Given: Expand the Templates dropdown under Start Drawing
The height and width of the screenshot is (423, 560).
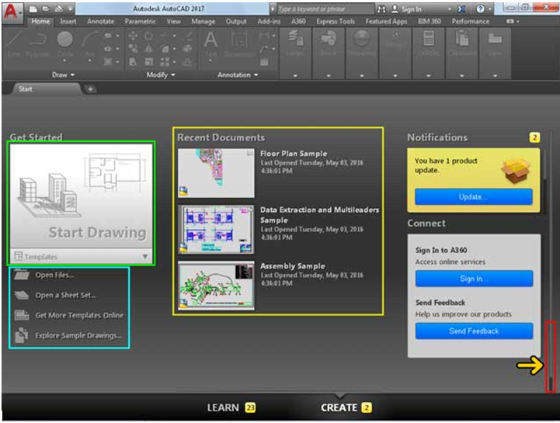Looking at the screenshot, I should [145, 257].
